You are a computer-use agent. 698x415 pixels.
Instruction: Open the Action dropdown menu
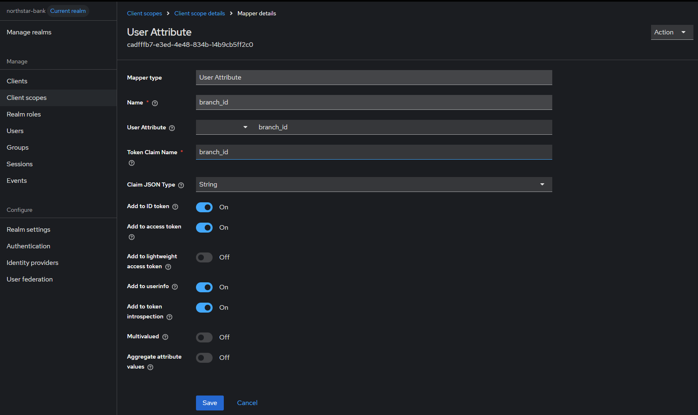tap(672, 32)
